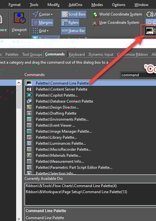
Task: Open the Modes menu
Action: click(x=97, y=5)
